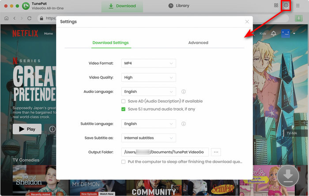This screenshot has height=196, width=309.
Task: Open Netflix Kids link
Action: 263,33
